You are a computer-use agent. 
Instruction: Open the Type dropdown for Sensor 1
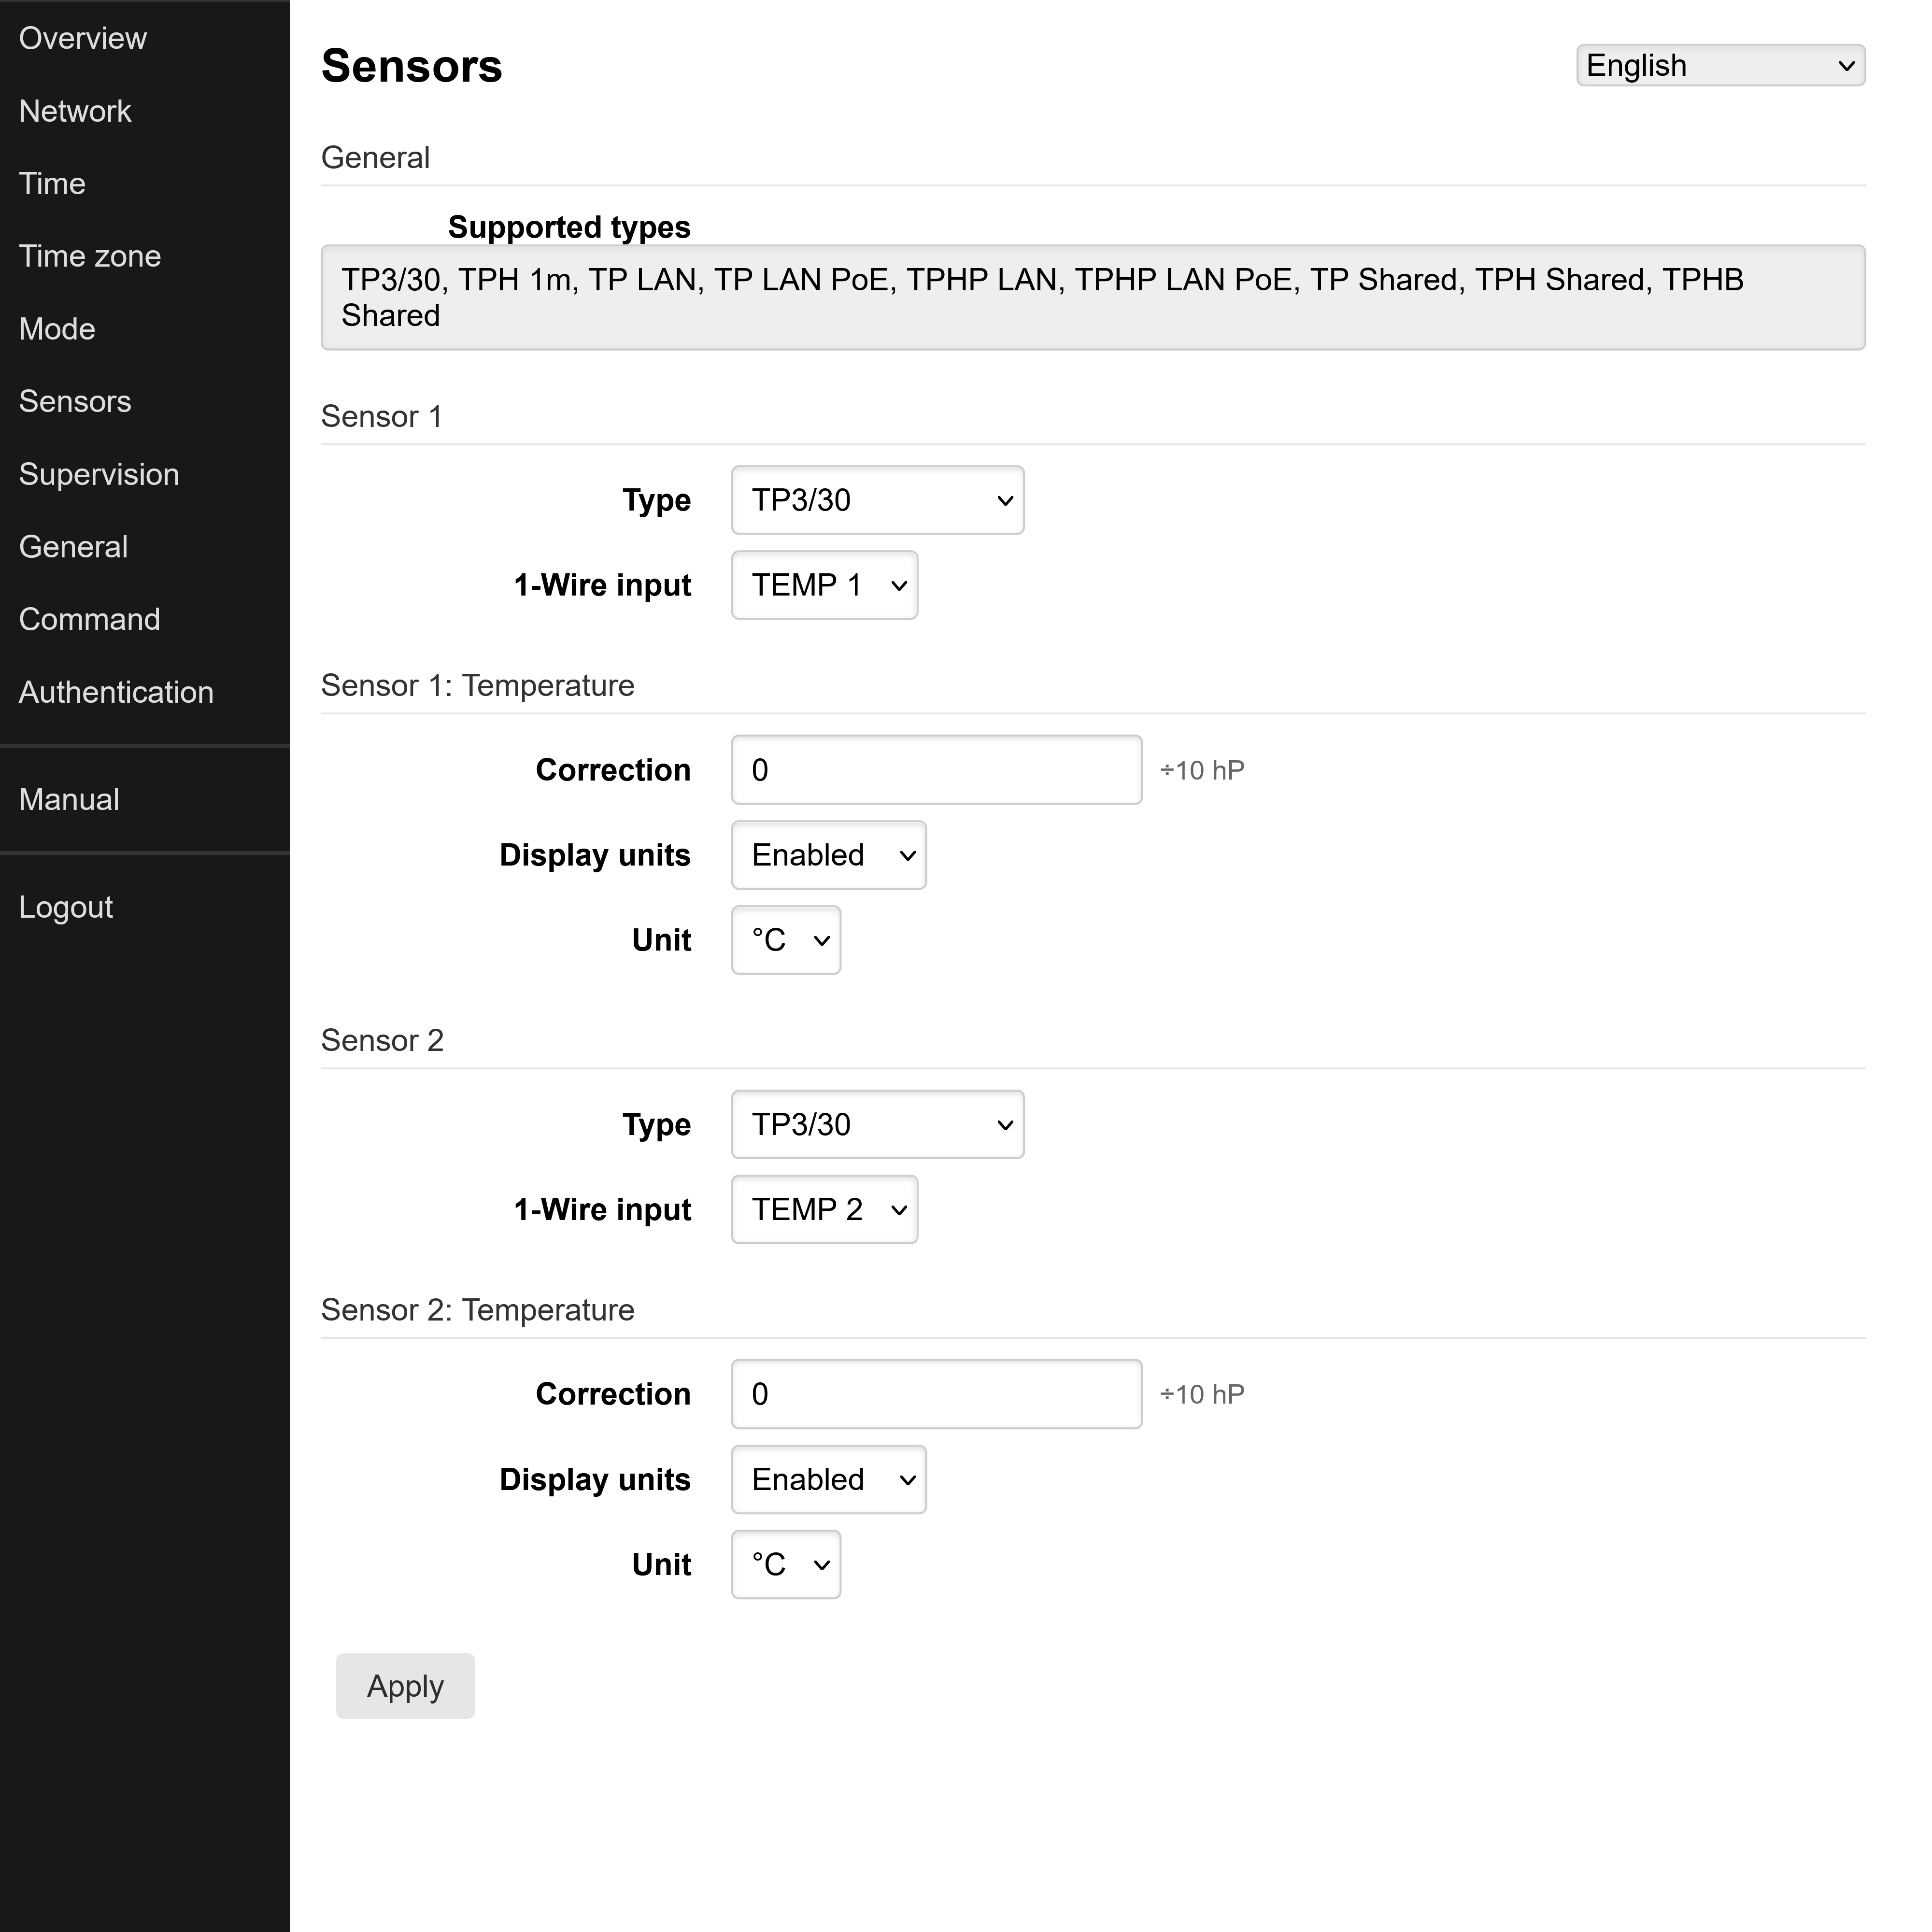click(x=876, y=500)
